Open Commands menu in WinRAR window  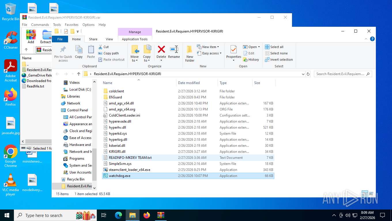click(40, 25)
